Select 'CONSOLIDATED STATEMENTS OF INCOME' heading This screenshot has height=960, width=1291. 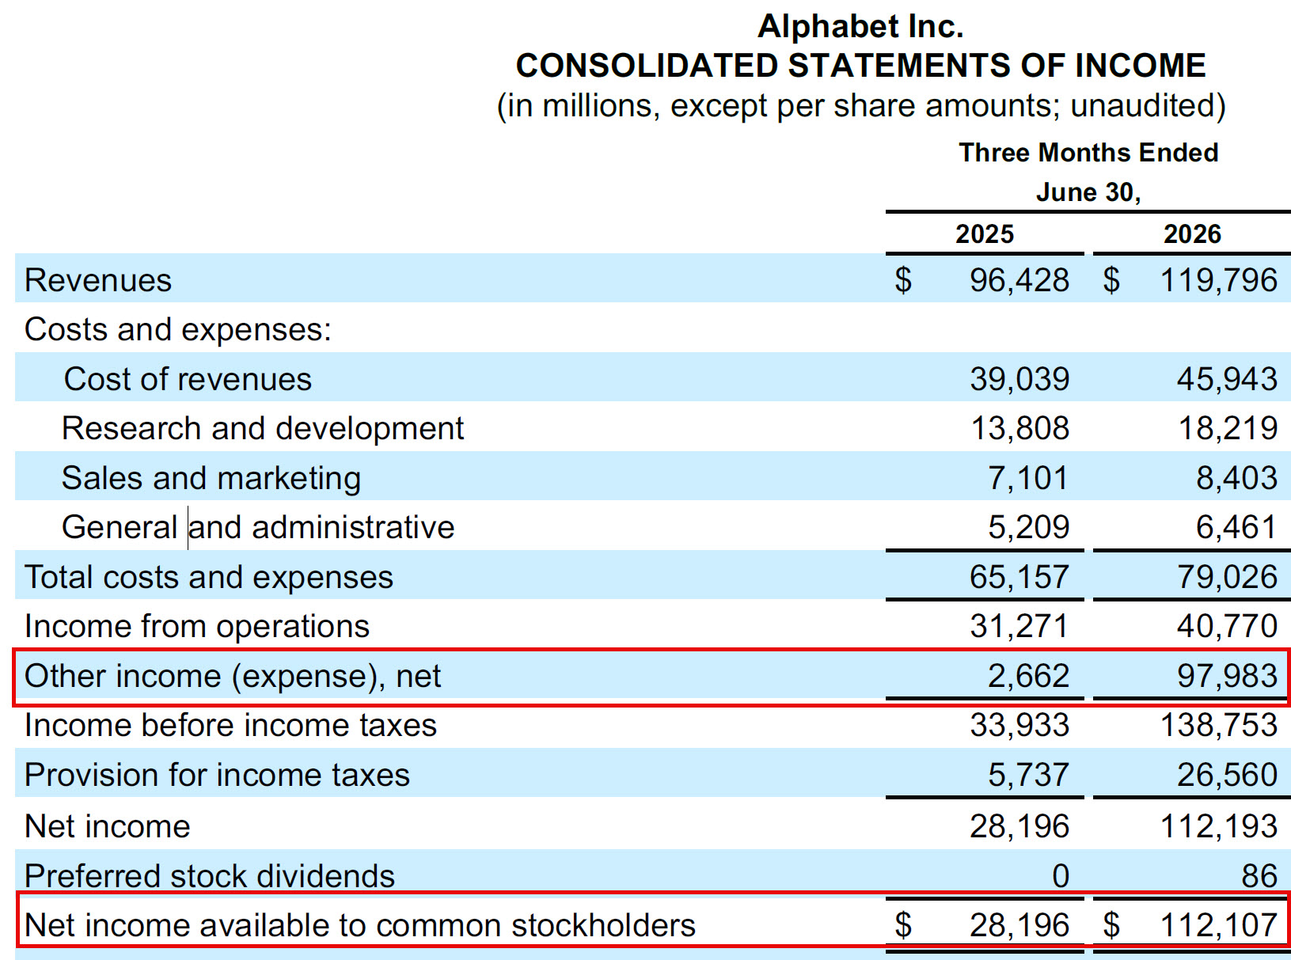pyautogui.click(x=860, y=66)
